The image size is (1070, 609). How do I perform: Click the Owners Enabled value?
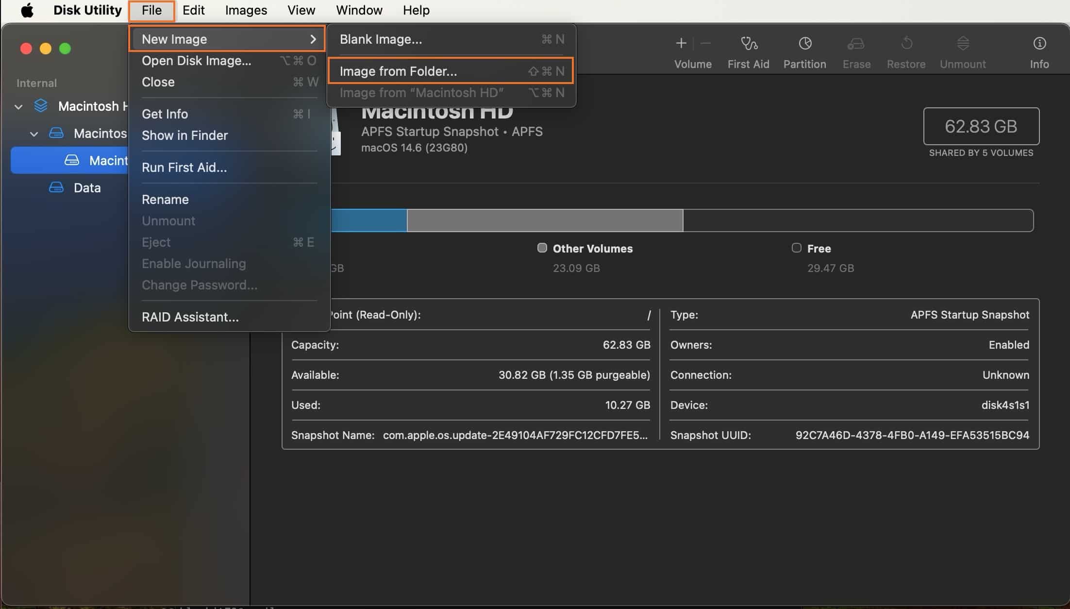coord(1009,345)
